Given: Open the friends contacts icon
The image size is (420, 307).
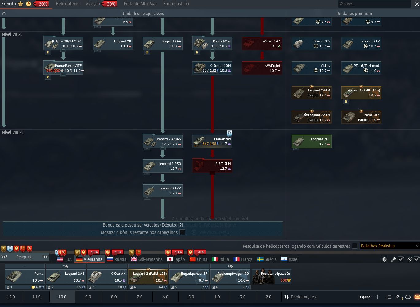Looking at the screenshot, I should click(x=399, y=297).
